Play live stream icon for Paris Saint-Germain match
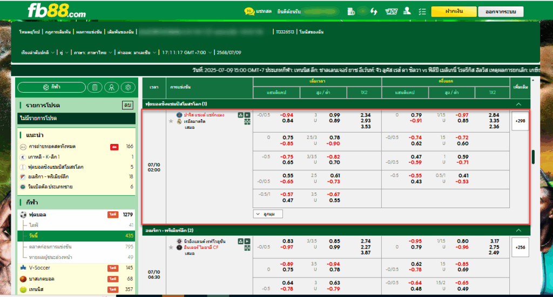The width and height of the screenshot is (553, 297). click(247, 115)
